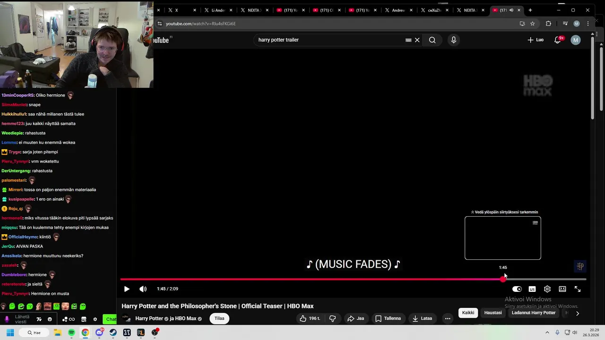Click the 'harry potter trailer' search field
The image size is (605, 340).
point(329,40)
